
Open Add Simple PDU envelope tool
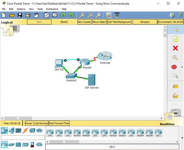(x=175, y=86)
